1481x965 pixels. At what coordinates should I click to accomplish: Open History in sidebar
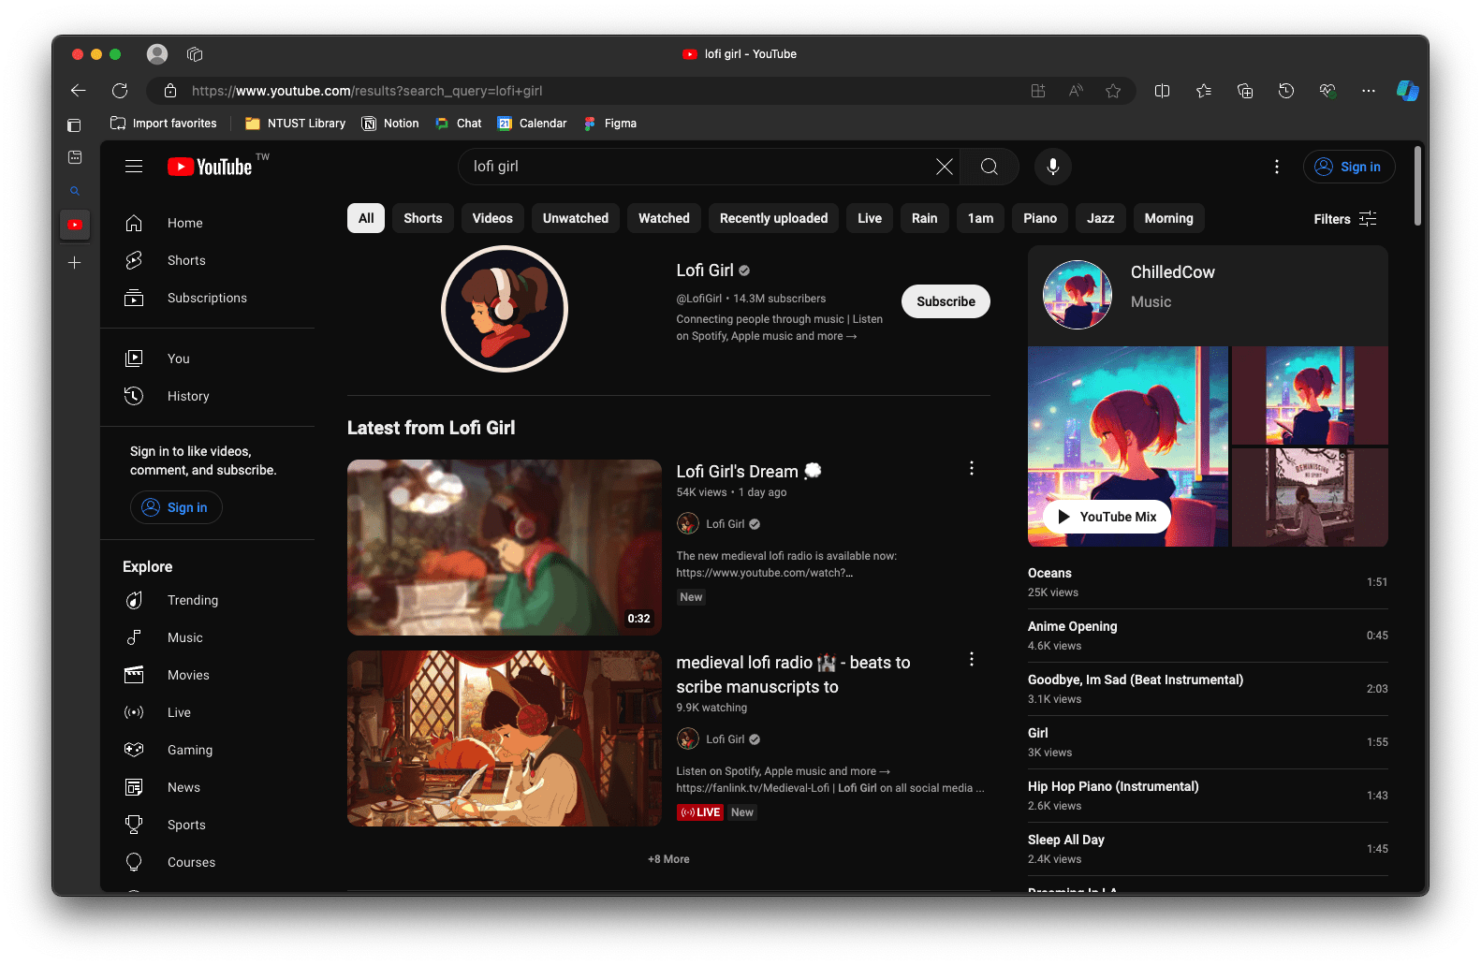click(207, 396)
